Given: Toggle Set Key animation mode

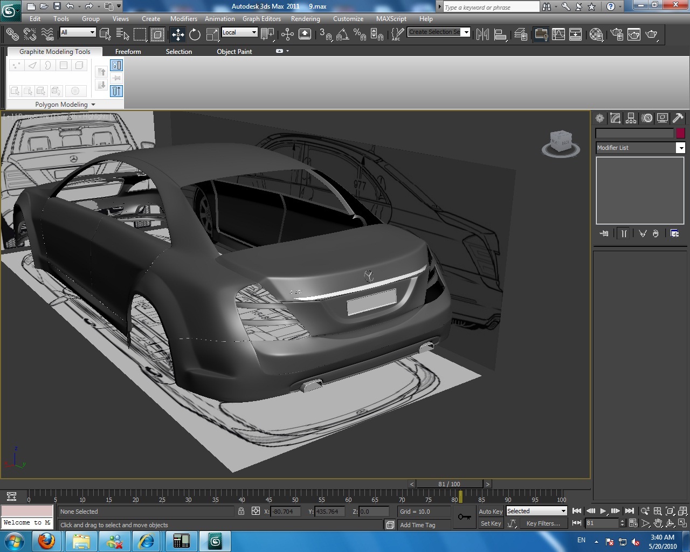Looking at the screenshot, I should tap(491, 523).
